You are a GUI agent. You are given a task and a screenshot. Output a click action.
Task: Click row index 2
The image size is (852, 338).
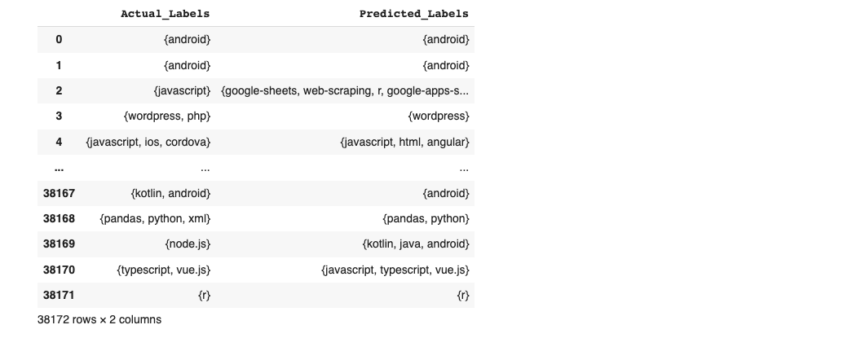click(x=59, y=90)
